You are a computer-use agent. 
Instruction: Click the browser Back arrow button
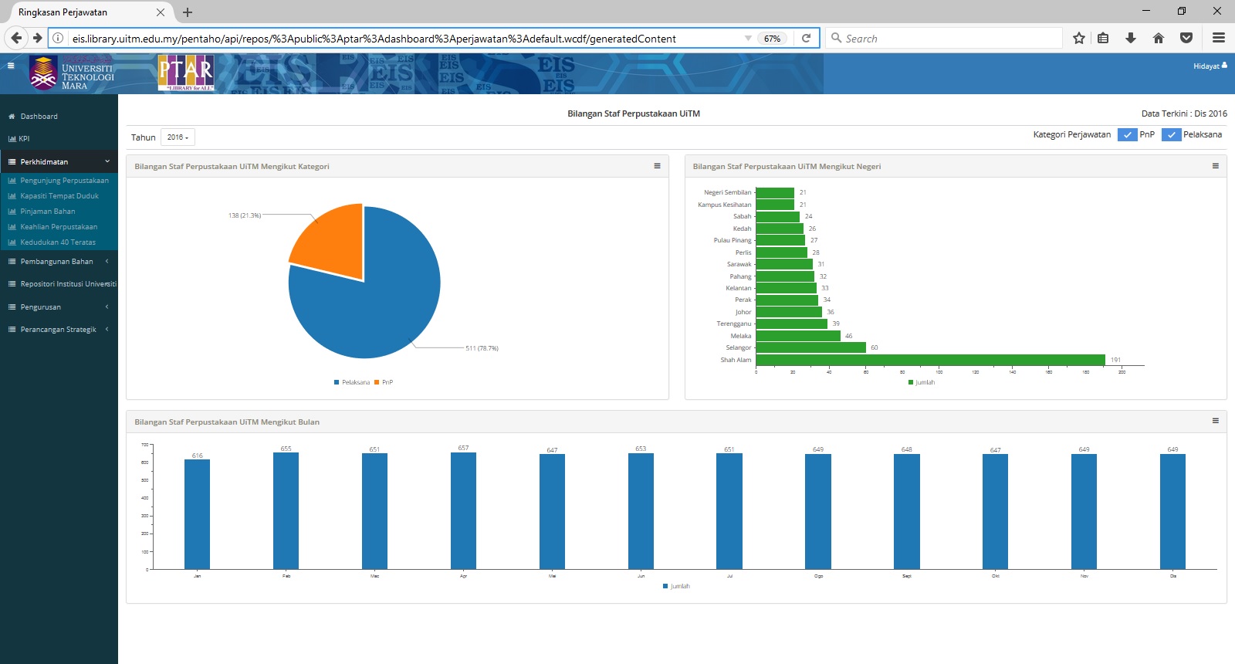click(x=16, y=38)
